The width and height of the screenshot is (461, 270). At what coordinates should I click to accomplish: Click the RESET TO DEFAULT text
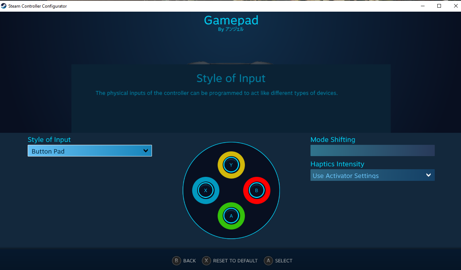[x=235, y=261]
